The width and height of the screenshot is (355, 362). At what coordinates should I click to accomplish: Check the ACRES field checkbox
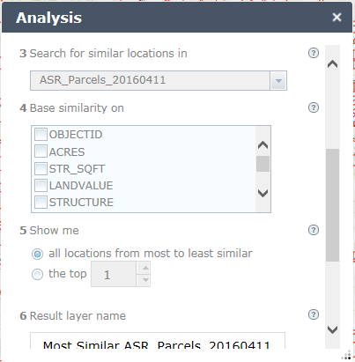pos(41,151)
